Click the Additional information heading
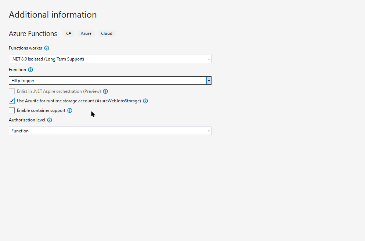Screen dimensions: 365x241 tap(53, 15)
